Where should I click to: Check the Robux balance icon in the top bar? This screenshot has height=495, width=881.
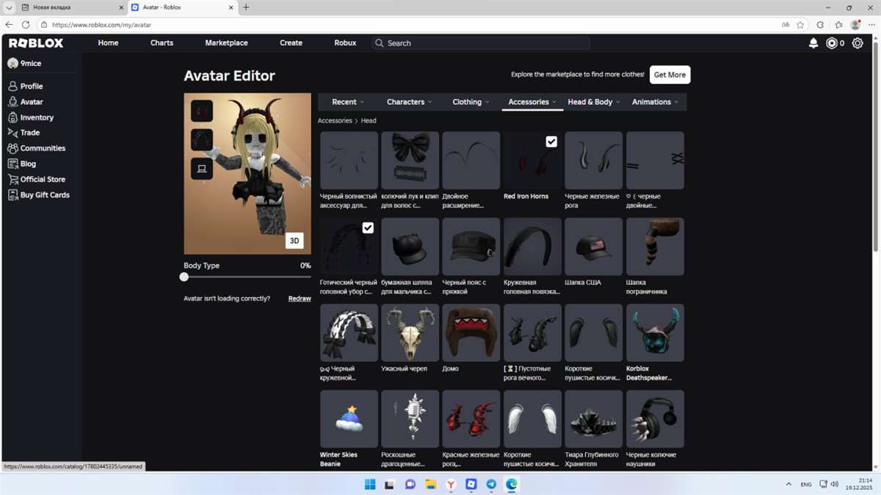coord(831,43)
